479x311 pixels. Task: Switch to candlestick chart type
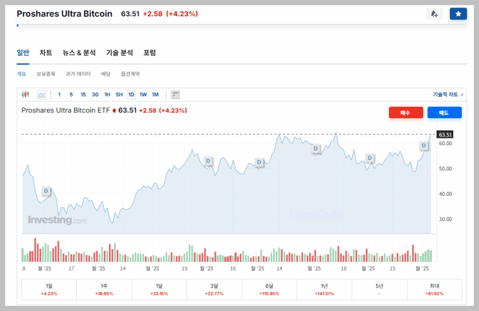[25, 95]
